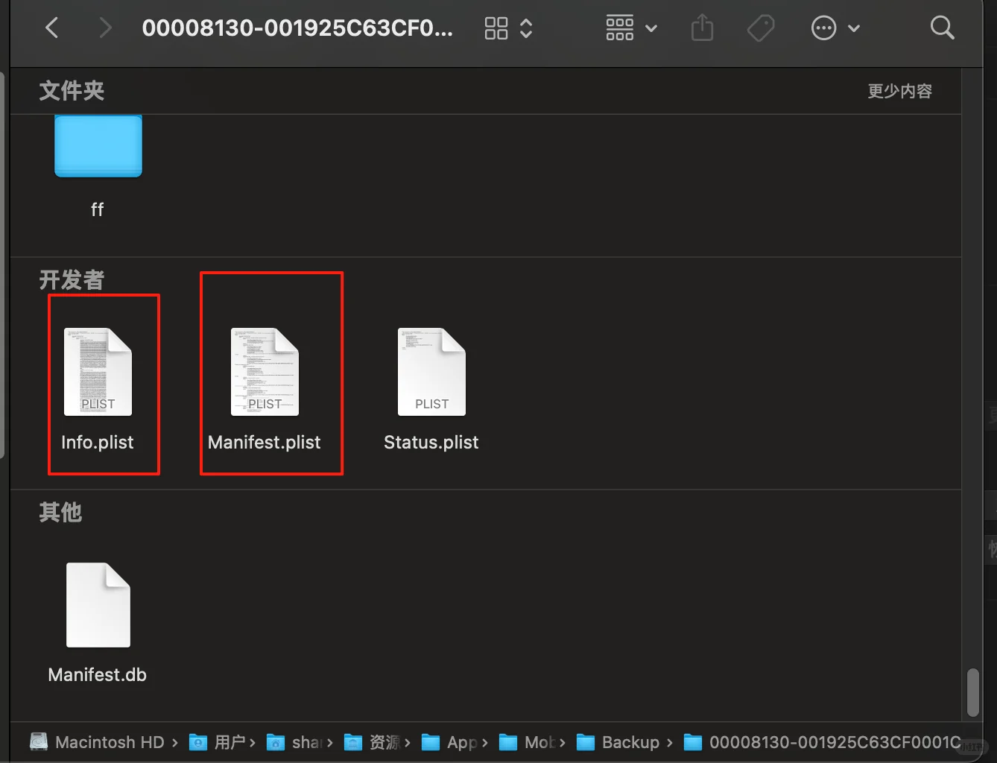The width and height of the screenshot is (997, 763).
Task: Click the 00008130 folder in path bar
Action: tap(823, 742)
